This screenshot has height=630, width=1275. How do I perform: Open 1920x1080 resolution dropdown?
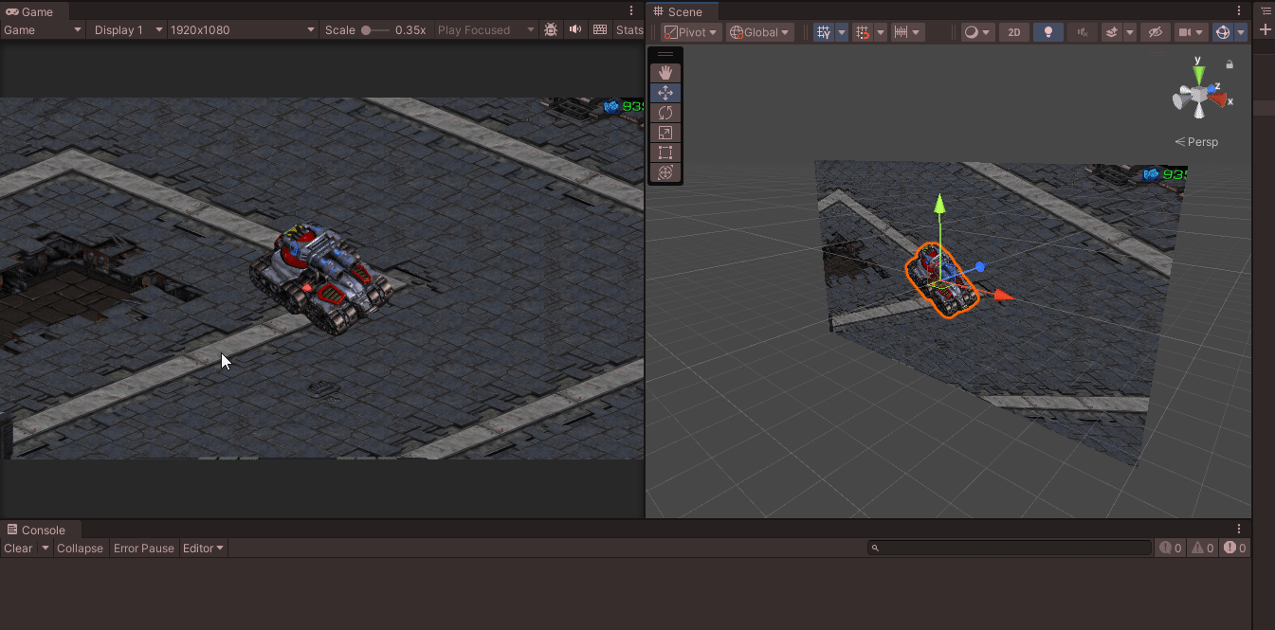point(243,30)
